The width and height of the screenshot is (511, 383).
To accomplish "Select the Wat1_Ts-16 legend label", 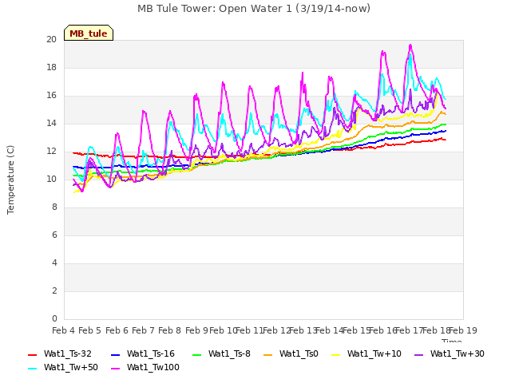I will click(151, 354).
